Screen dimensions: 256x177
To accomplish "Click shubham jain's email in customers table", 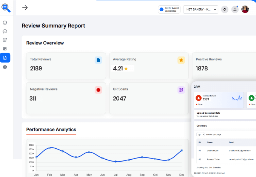I will point(240,151).
